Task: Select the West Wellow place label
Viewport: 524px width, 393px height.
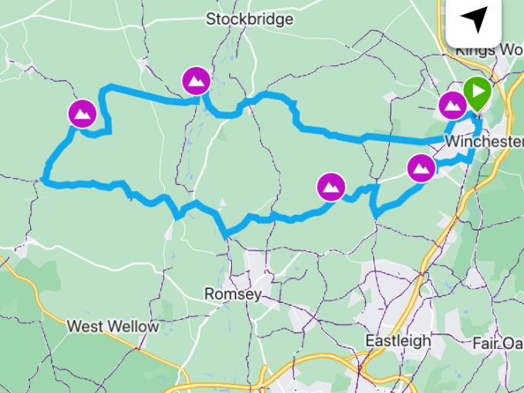Action: coord(113,326)
